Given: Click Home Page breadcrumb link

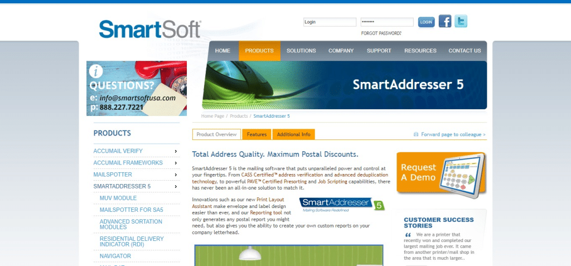Looking at the screenshot, I should coord(212,116).
